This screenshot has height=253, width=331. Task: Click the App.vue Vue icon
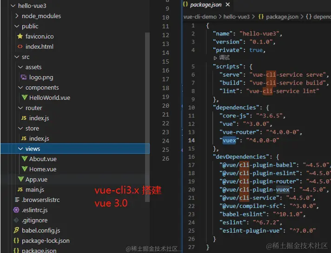20,179
